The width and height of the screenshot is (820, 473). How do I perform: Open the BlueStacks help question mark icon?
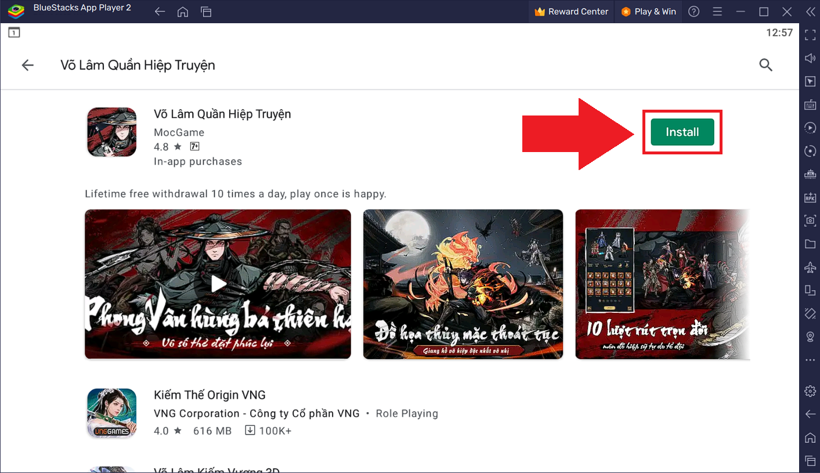point(693,12)
